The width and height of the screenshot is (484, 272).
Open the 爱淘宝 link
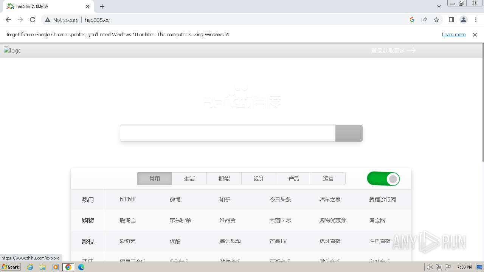(x=128, y=220)
